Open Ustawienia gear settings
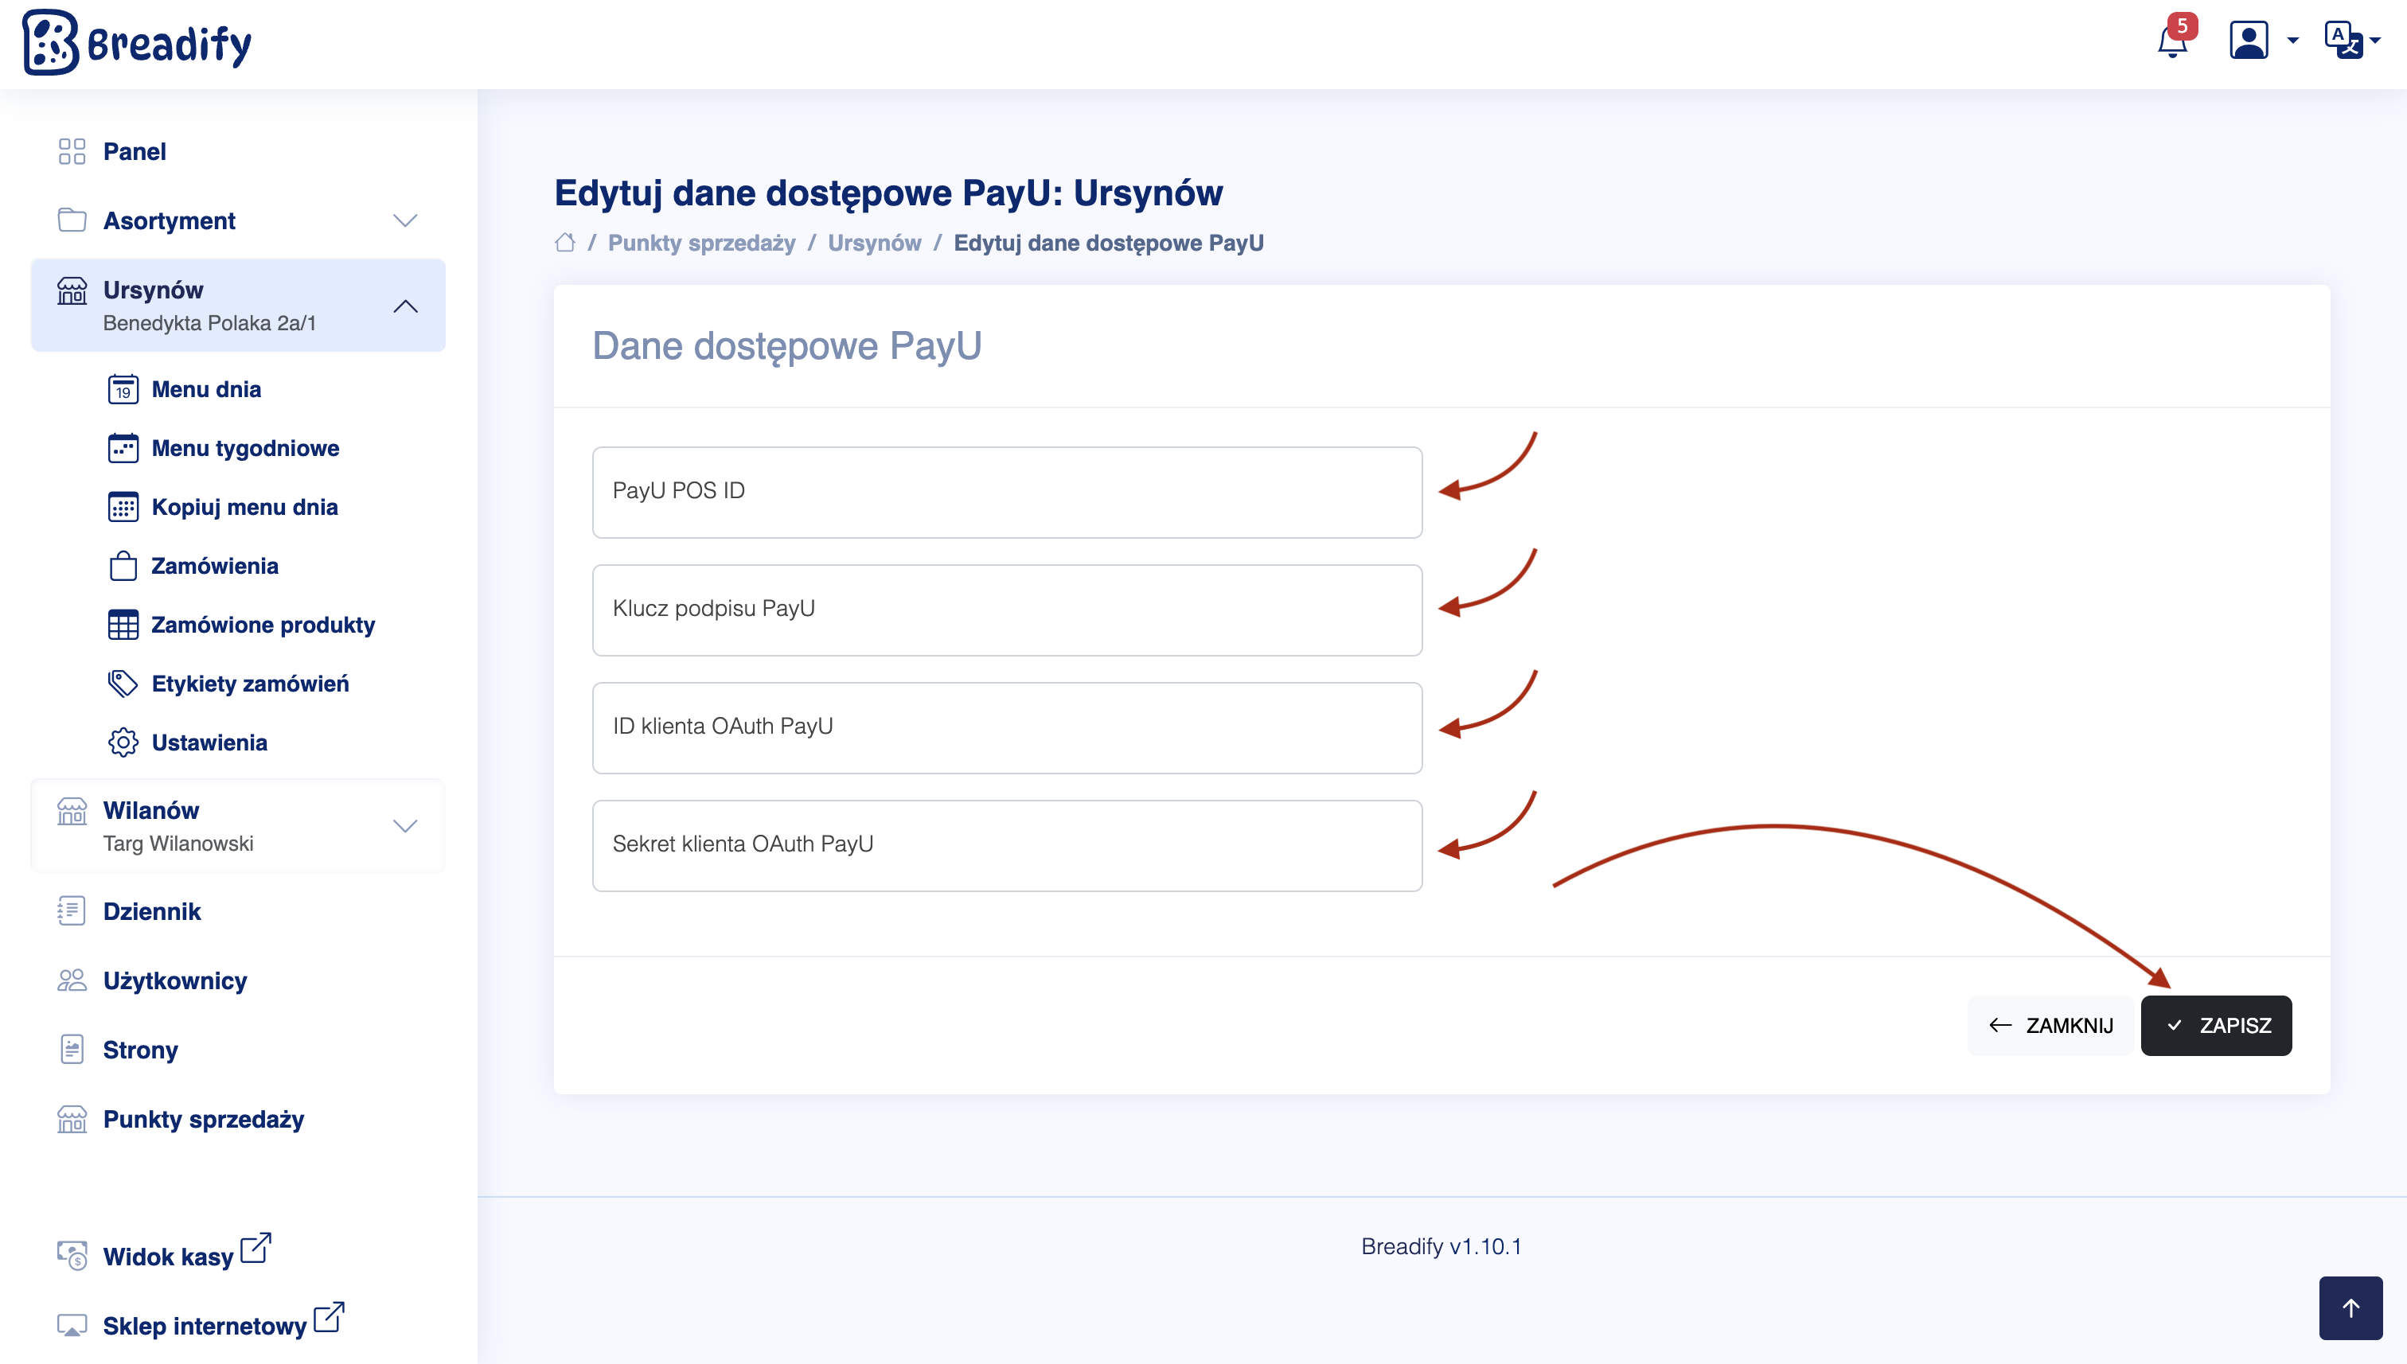The height and width of the screenshot is (1364, 2407). tap(209, 743)
